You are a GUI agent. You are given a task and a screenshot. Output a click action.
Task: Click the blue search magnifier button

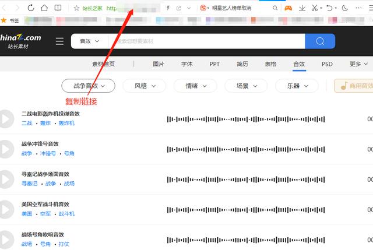point(320,41)
